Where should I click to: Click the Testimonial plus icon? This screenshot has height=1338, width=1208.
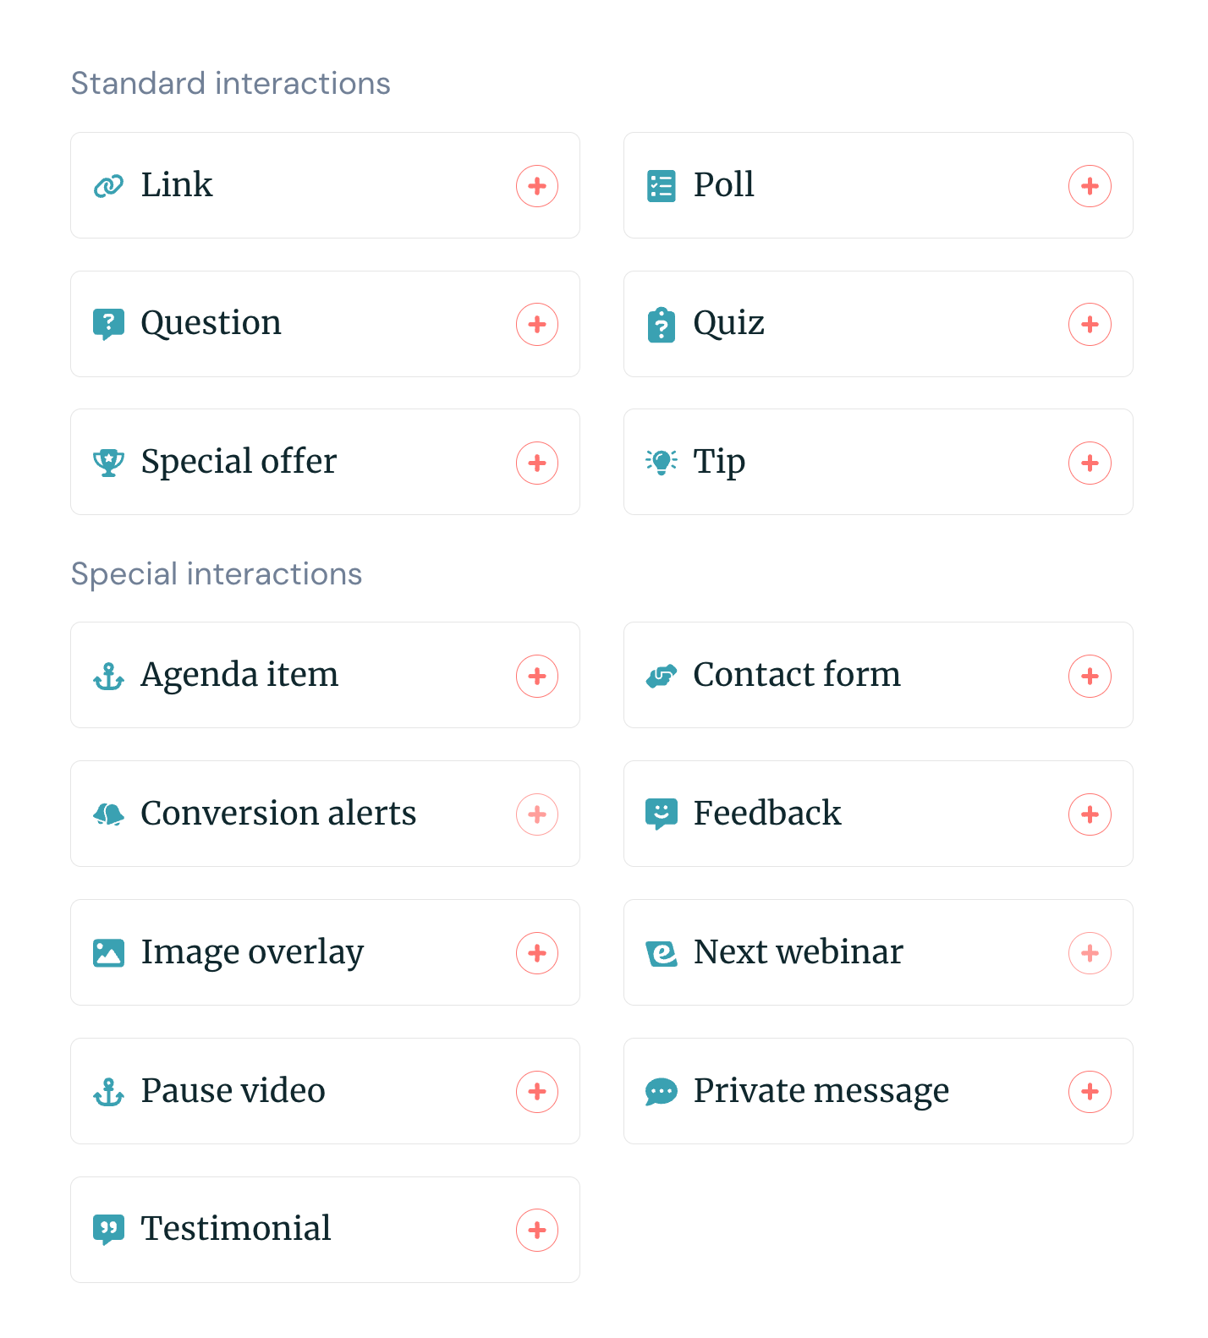(x=537, y=1231)
